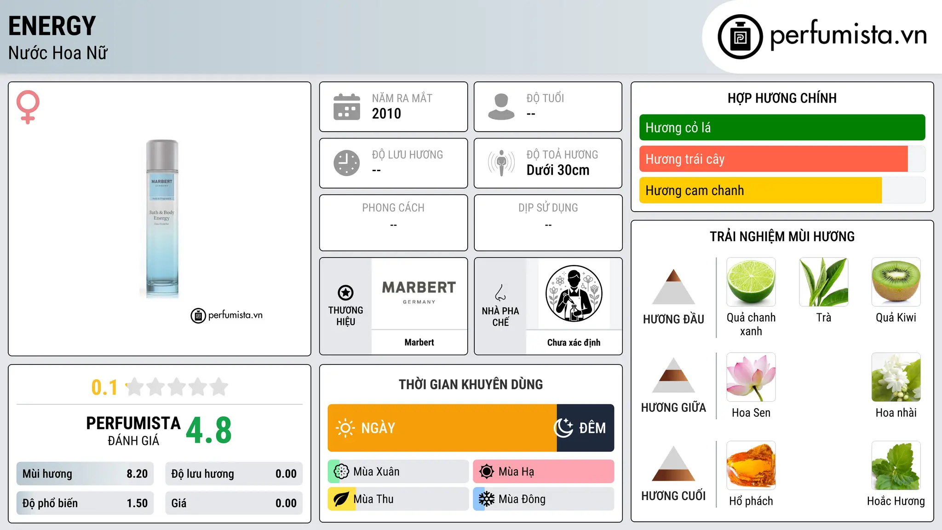Select the Hoa Sen lotus image

click(751, 377)
